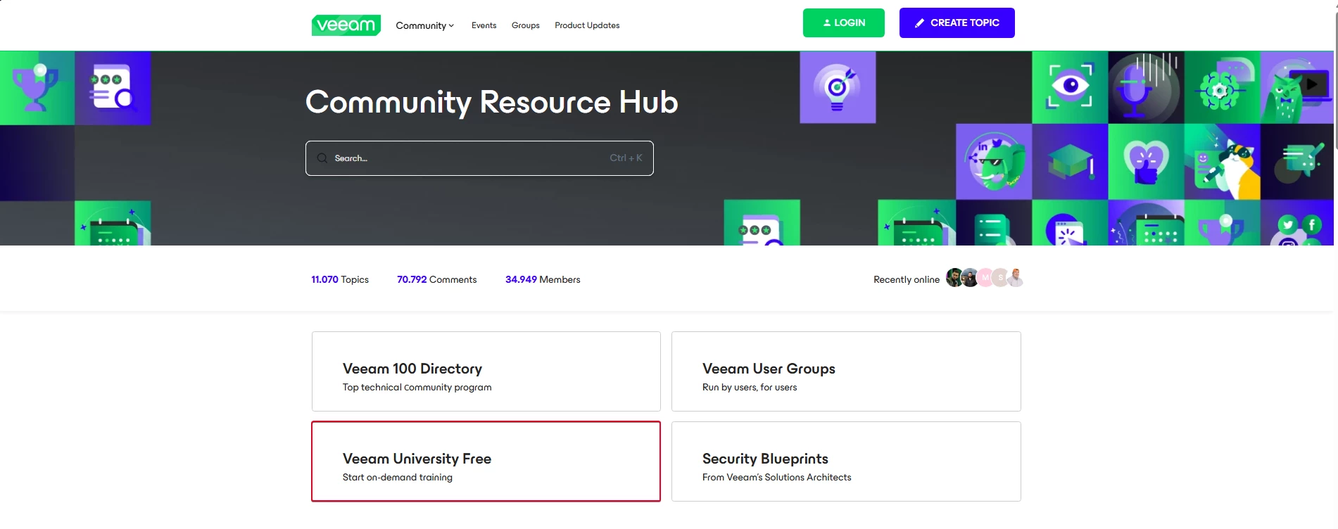This screenshot has height=529, width=1338.
Task: Open the Security Blueprints card
Action: click(x=846, y=461)
